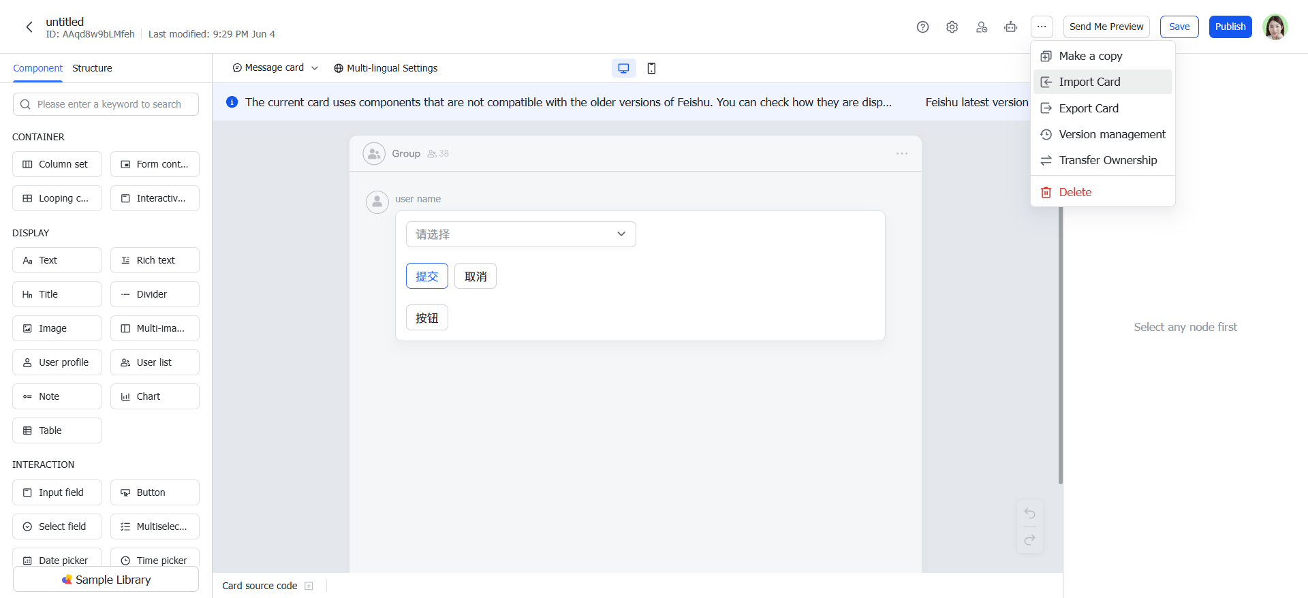Image resolution: width=1308 pixels, height=598 pixels.
Task: Select the Component tab
Action: (x=37, y=68)
